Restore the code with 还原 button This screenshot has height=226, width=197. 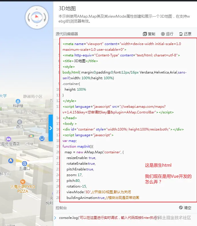click(185, 34)
